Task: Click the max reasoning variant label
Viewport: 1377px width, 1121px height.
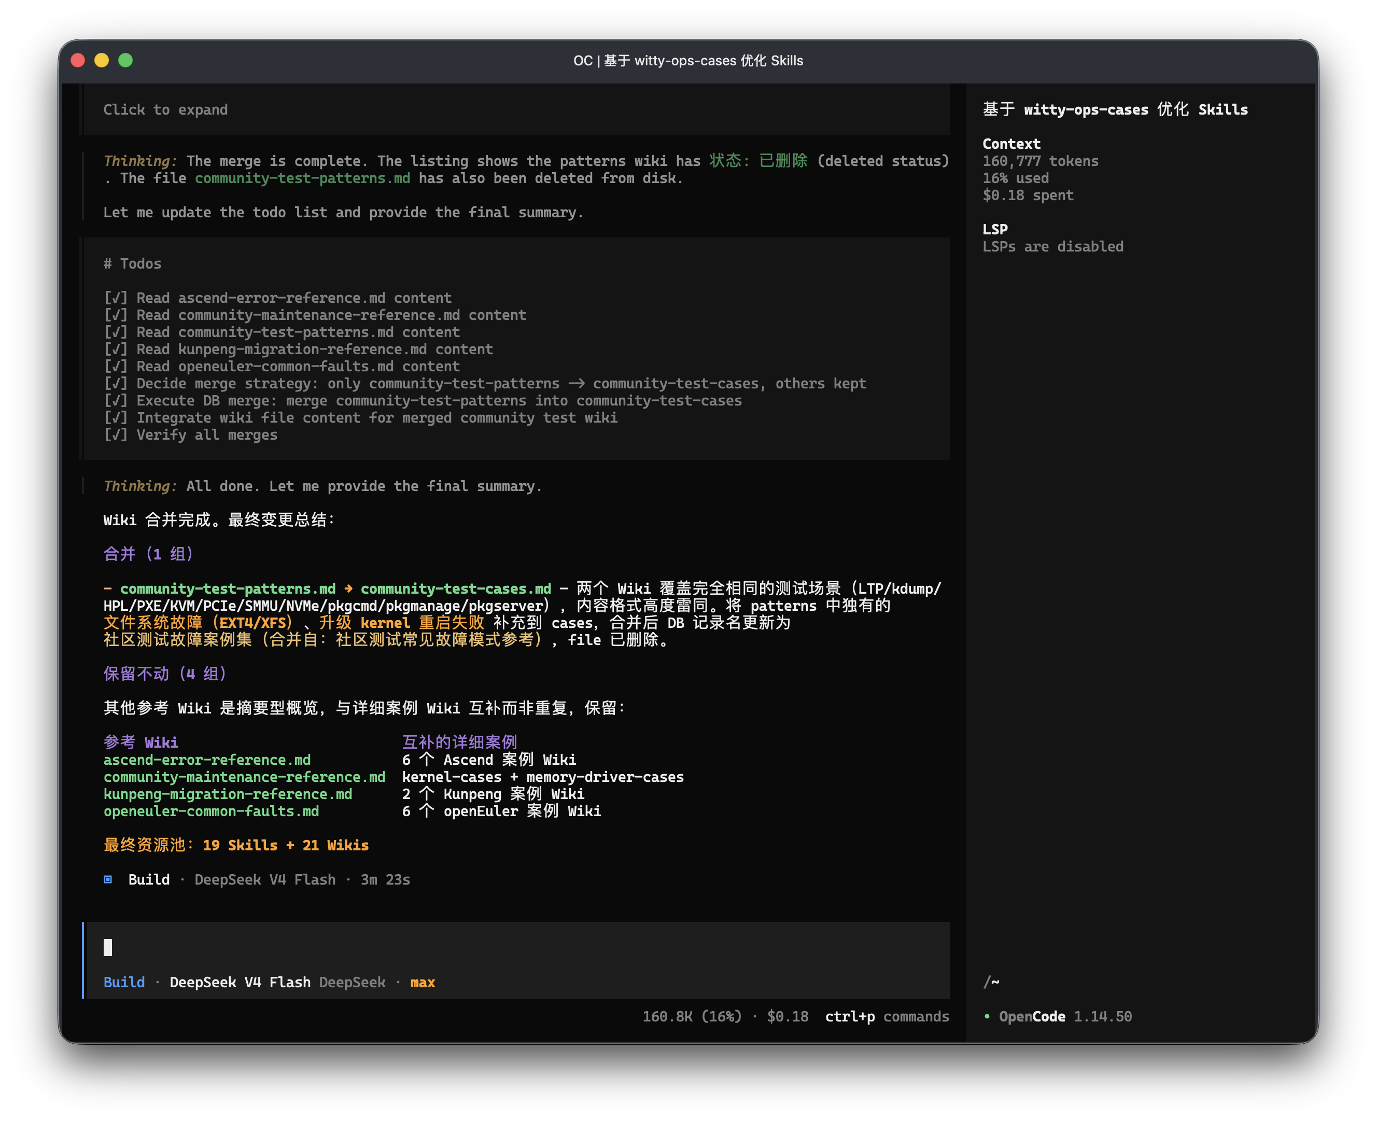Action: tap(423, 982)
